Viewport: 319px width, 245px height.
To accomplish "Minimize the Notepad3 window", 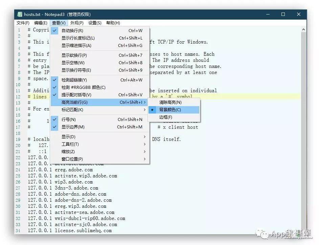I will pos(268,14).
